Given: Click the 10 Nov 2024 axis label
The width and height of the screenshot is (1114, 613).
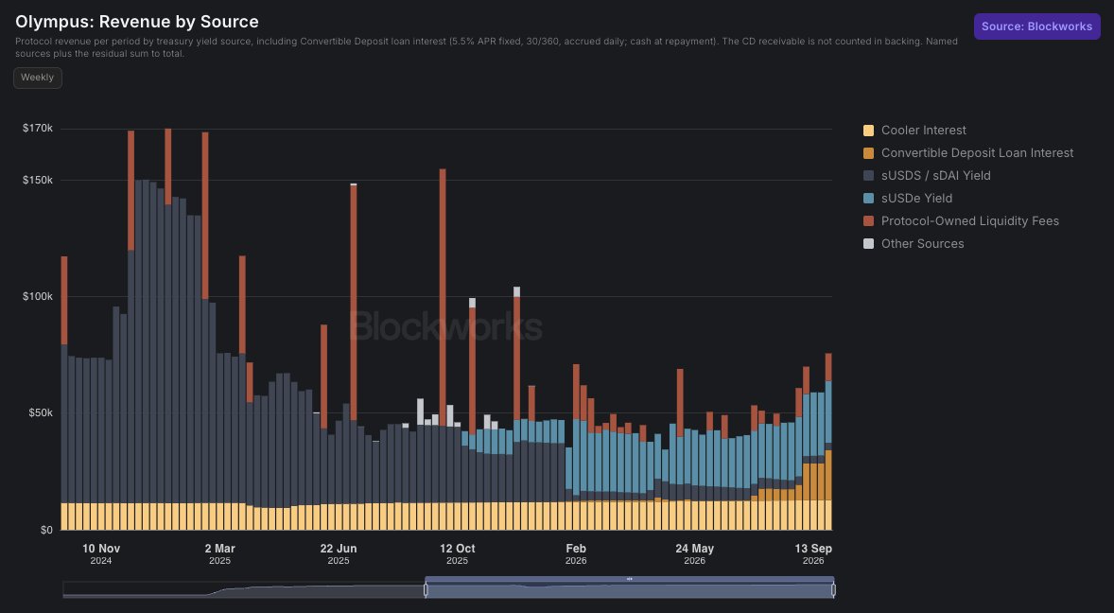Looking at the screenshot, I should [x=101, y=554].
